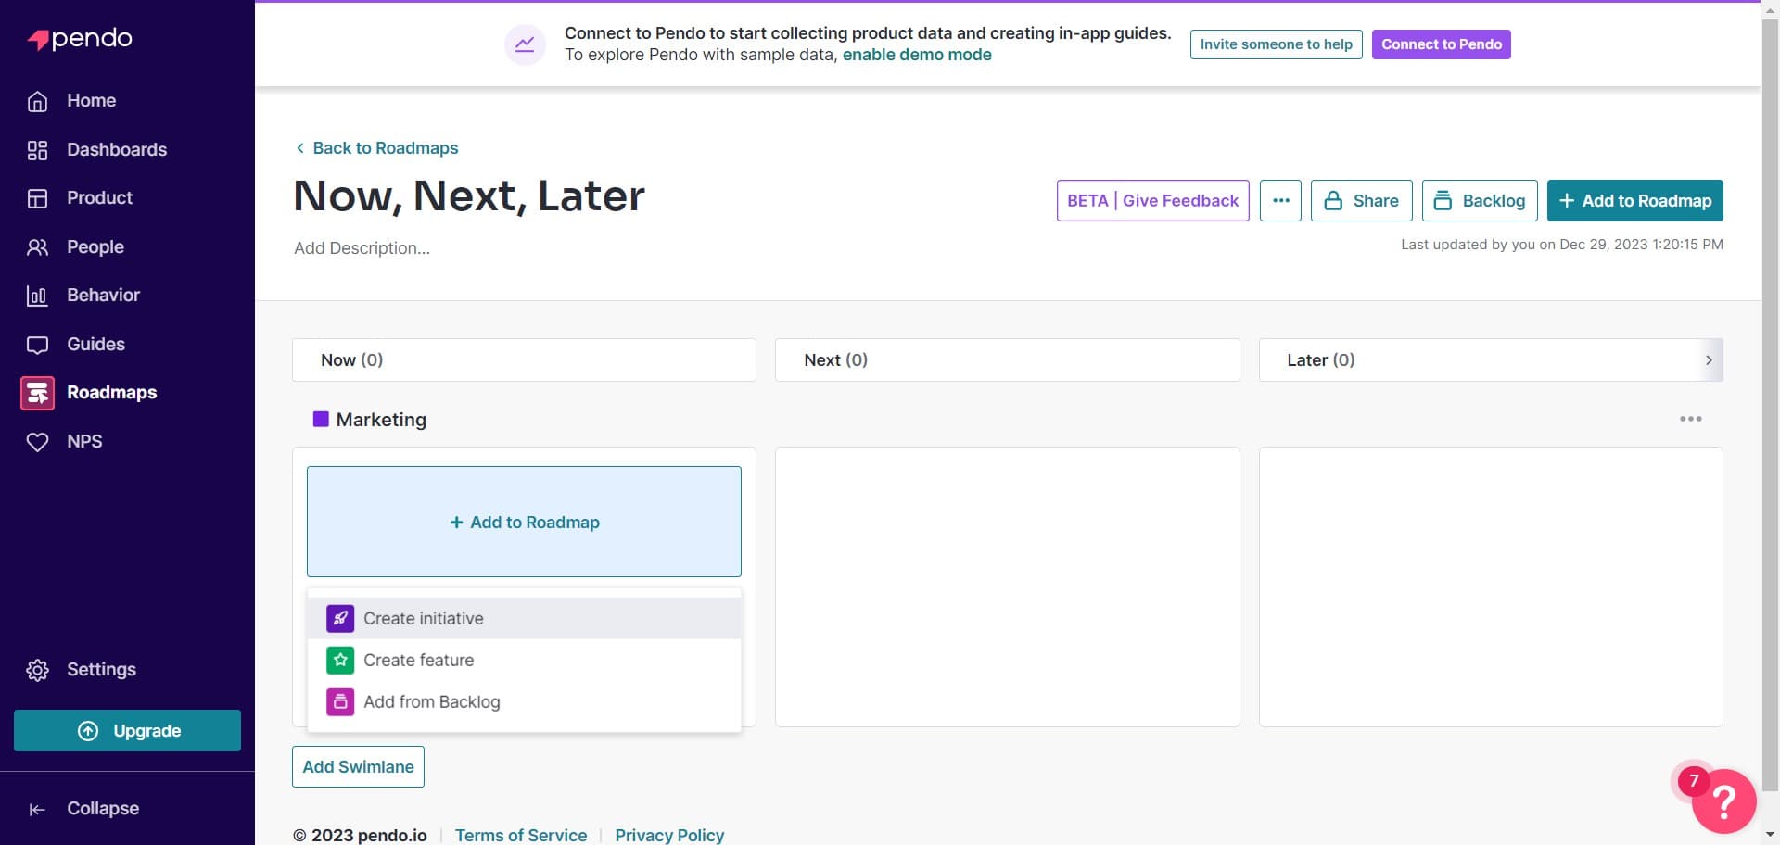Open the Home icon in sidebar
Screen dimensions: 1780x845
point(37,101)
